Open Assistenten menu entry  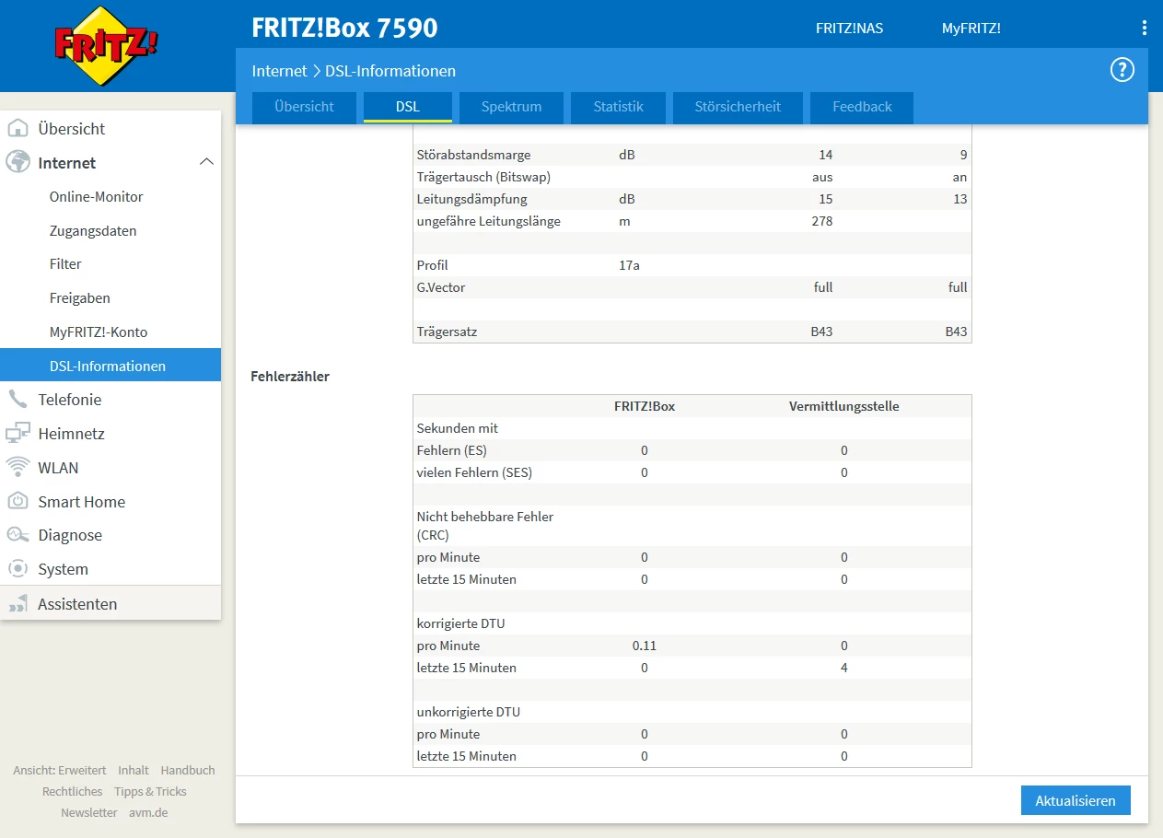coord(77,604)
